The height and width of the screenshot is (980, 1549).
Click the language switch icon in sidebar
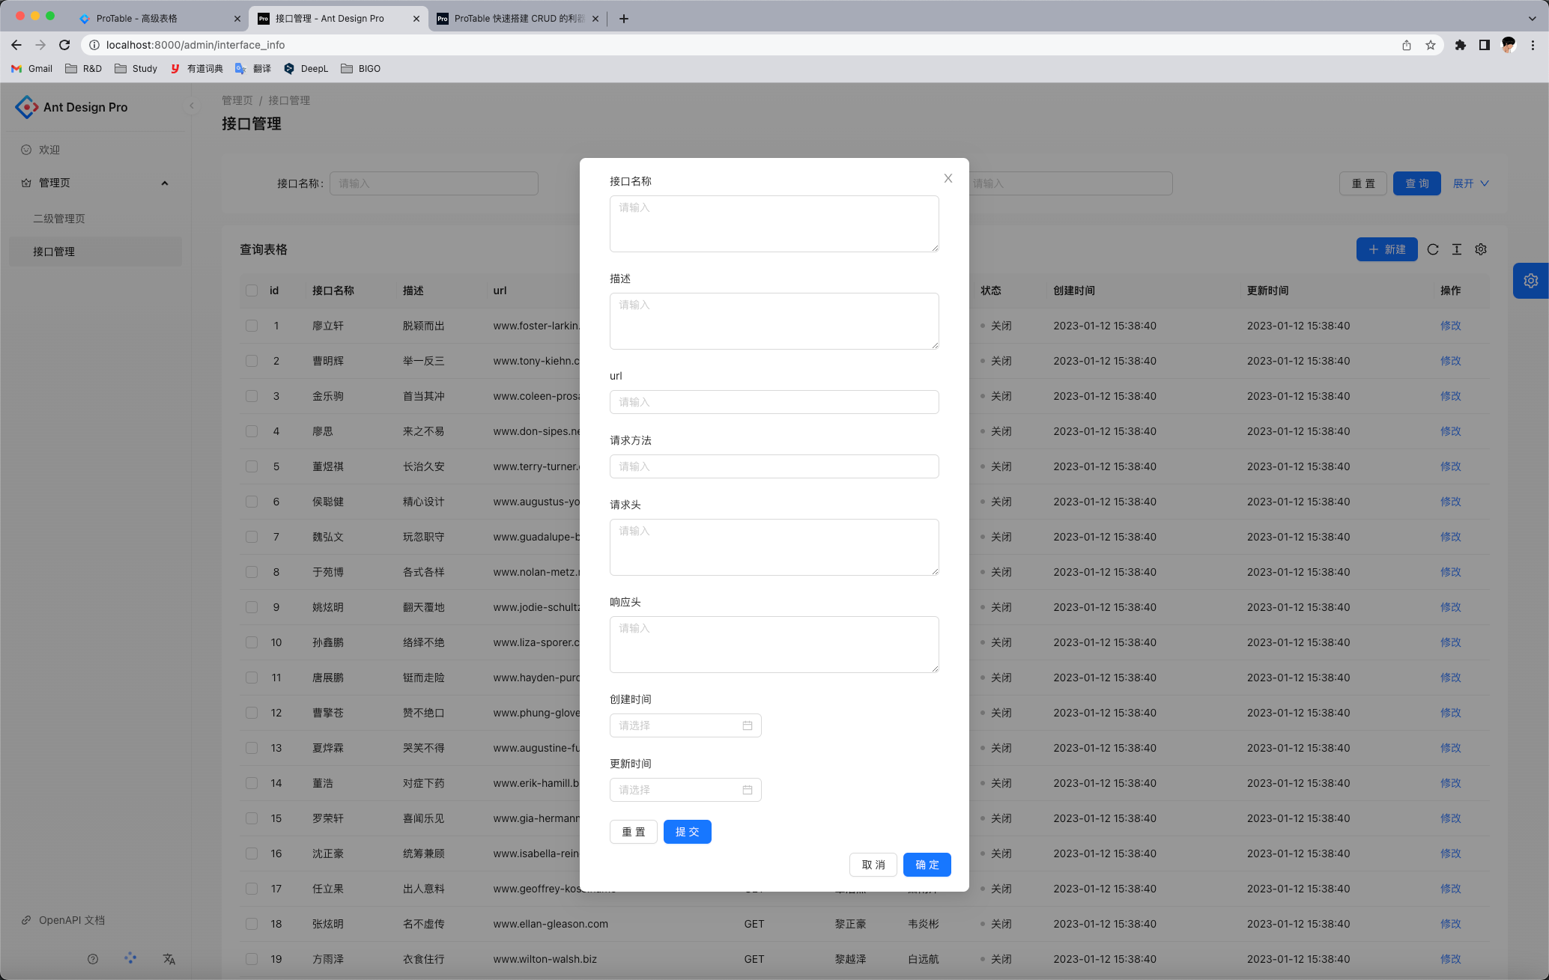pos(169,959)
